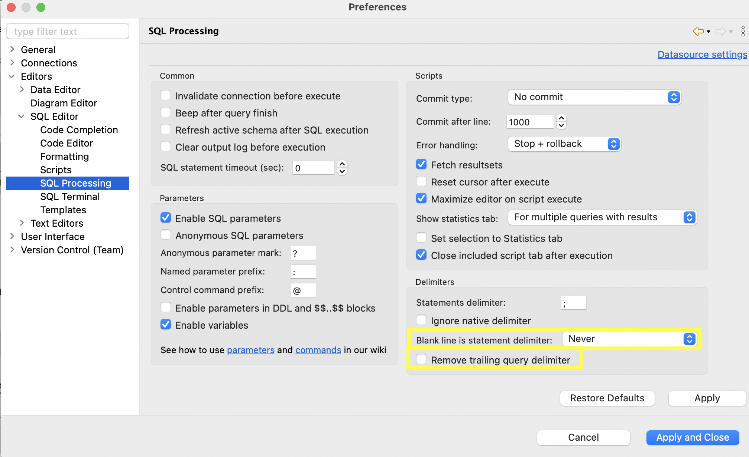Open the commands wiki link
This screenshot has height=457, width=749.
[x=318, y=350]
